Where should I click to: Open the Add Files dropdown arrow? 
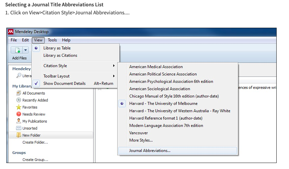[x=25, y=50]
